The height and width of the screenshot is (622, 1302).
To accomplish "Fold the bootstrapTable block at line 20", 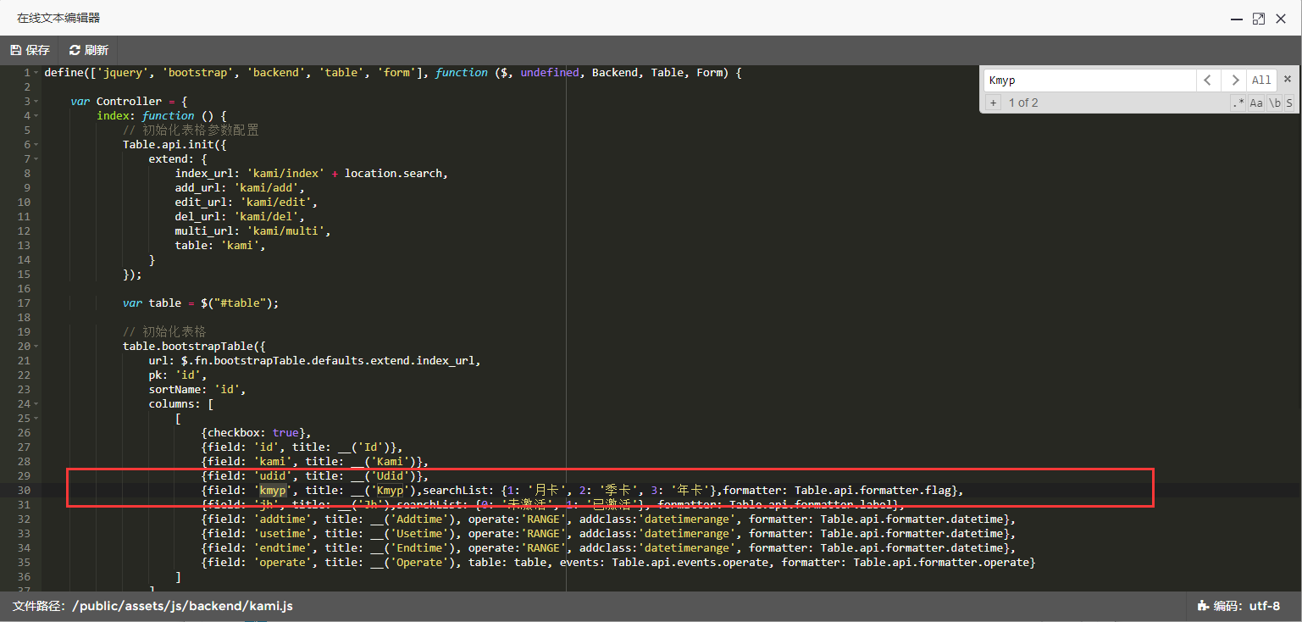I will coord(35,347).
